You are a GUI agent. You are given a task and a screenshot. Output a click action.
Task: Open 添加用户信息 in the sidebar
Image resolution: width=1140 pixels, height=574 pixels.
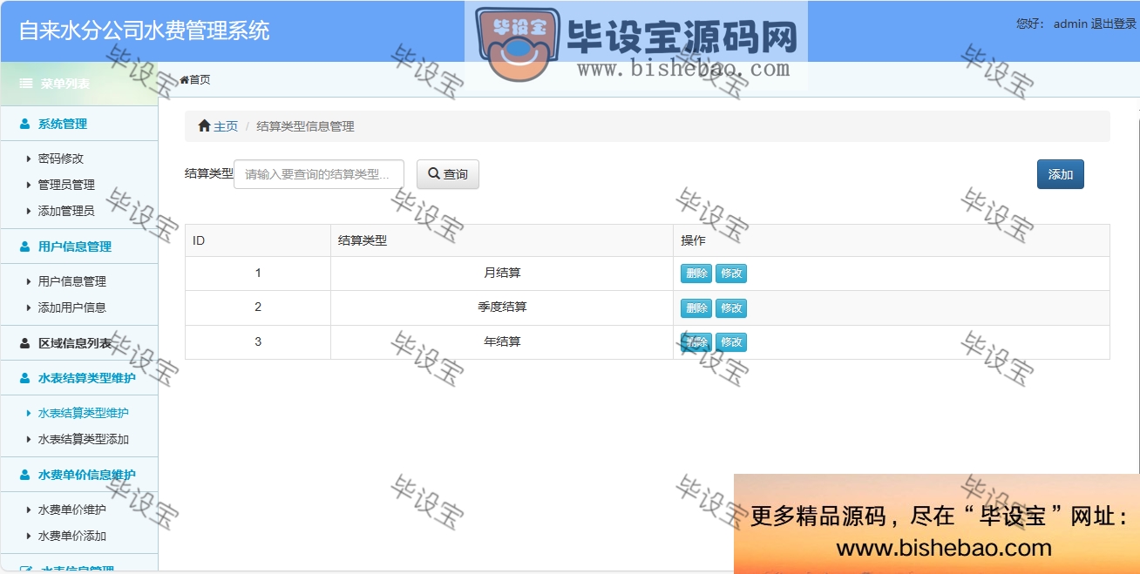click(72, 307)
